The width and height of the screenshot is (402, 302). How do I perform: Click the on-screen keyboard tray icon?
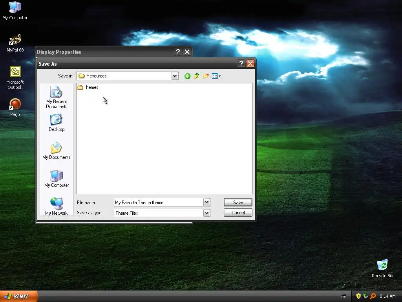[x=344, y=296]
